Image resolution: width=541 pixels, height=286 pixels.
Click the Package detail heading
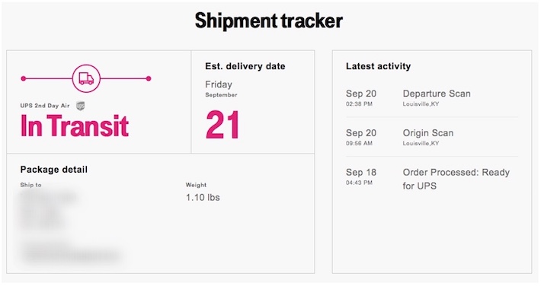(x=54, y=170)
